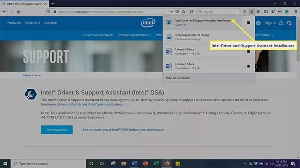This screenshot has height=168, width=300.
Task: Open Lifewire 17.docx download entry
Action: (203, 66)
